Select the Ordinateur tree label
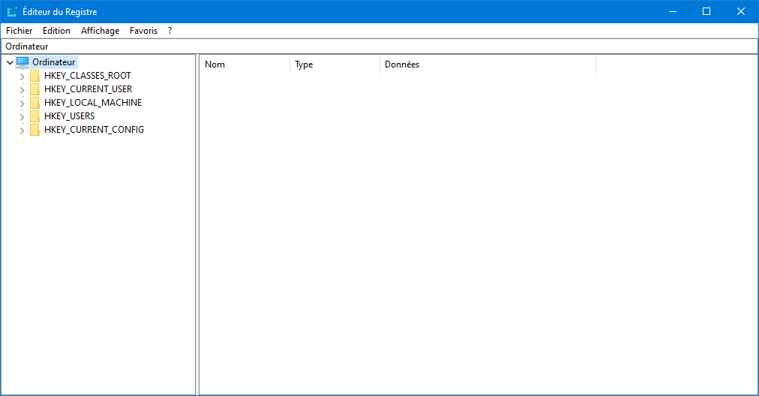The width and height of the screenshot is (759, 396). 54,62
